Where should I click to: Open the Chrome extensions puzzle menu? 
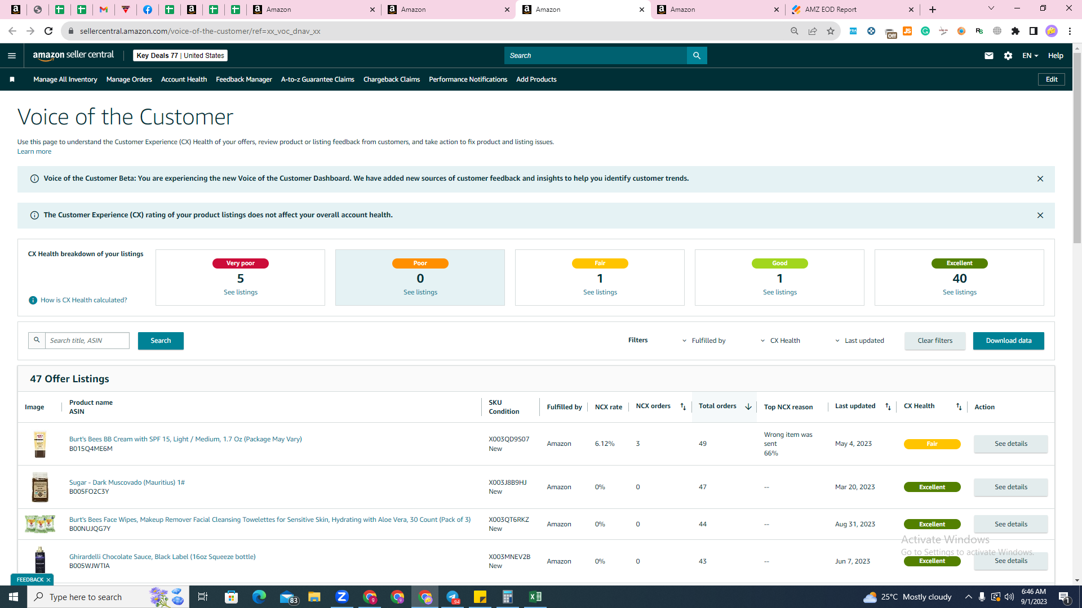click(x=1016, y=31)
